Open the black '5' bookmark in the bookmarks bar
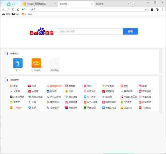The height and width of the screenshot is (154, 166). tap(16, 14)
